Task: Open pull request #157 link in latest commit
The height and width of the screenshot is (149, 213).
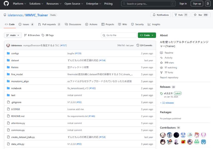Action: pyautogui.click(x=63, y=45)
